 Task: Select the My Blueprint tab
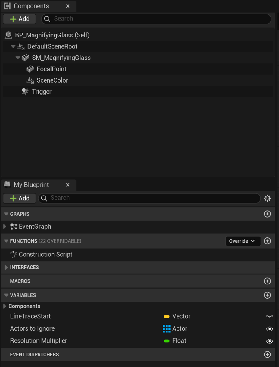31,185
